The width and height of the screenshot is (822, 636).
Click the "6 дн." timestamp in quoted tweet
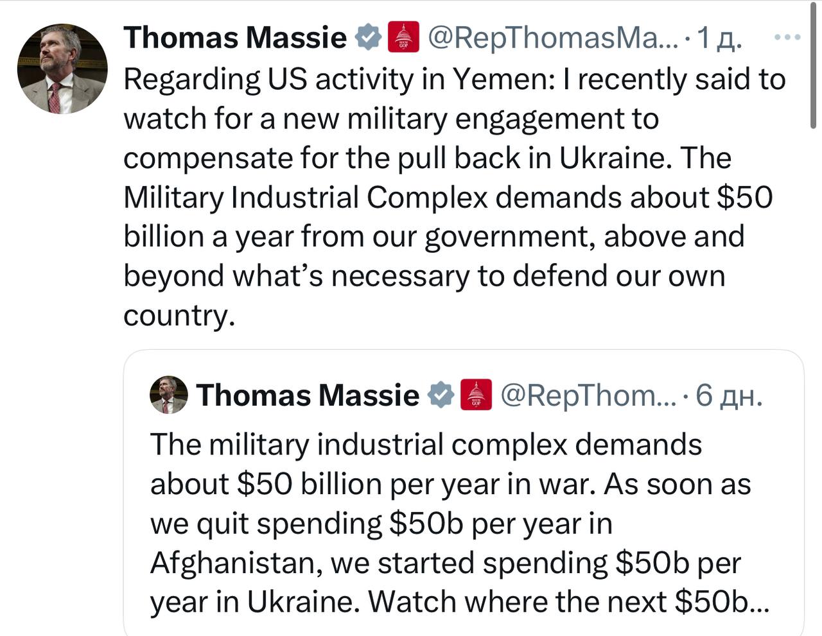coord(729,395)
